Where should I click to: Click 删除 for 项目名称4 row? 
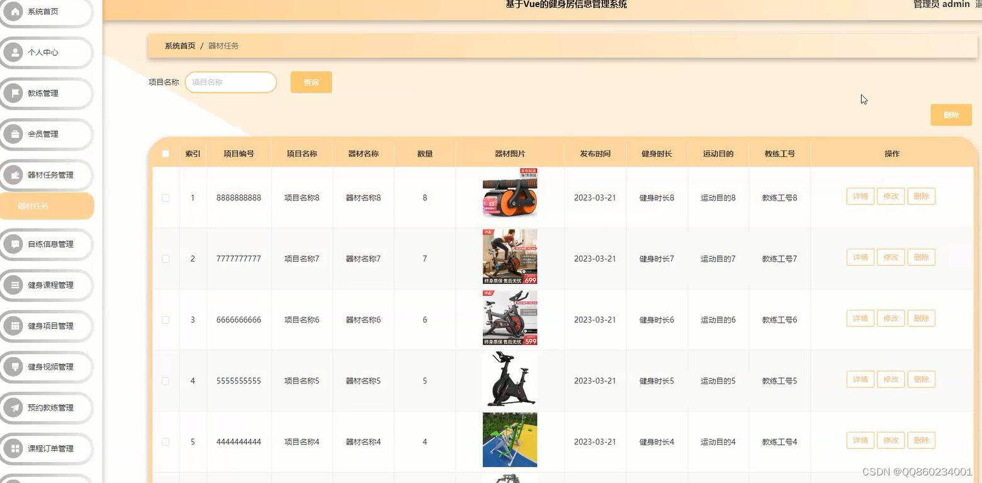[922, 441]
